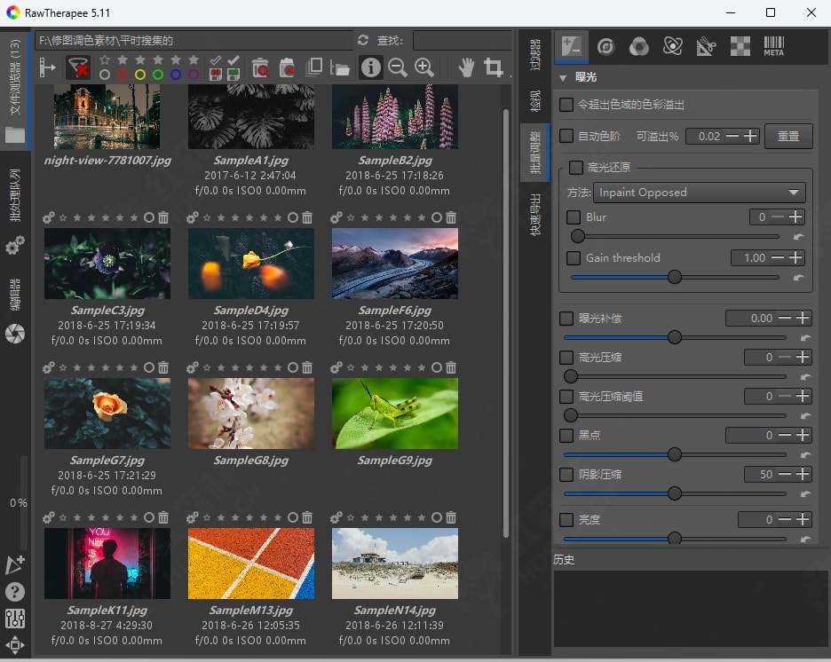Enable the 自动色阶 checkbox
831x662 pixels.
point(566,137)
